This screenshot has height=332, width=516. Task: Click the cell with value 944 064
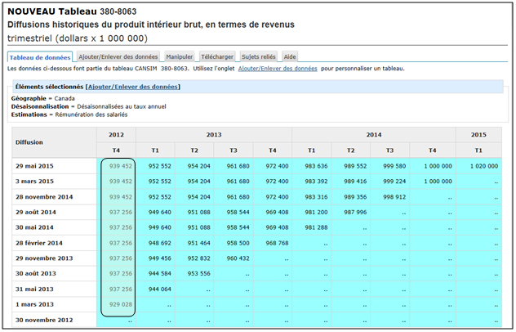(159, 289)
